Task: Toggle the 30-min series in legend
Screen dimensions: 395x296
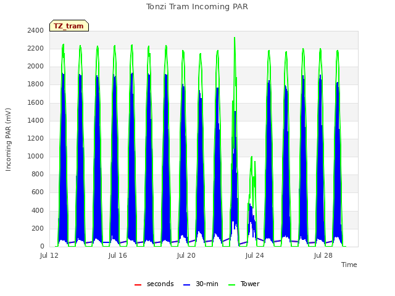Action: point(201,284)
